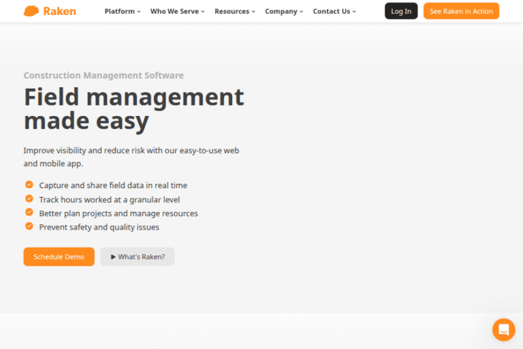
Task: Expand the Who We Serve dropdown
Action: pyautogui.click(x=177, y=12)
